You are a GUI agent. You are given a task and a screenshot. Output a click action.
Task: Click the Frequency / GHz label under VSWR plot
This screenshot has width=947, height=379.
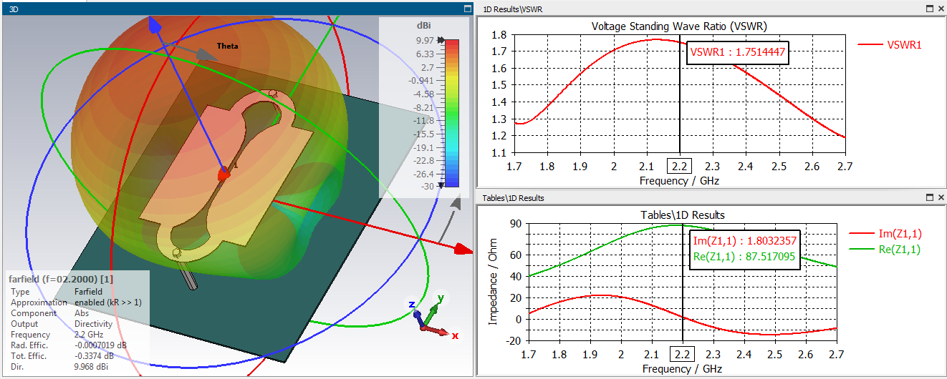679,181
